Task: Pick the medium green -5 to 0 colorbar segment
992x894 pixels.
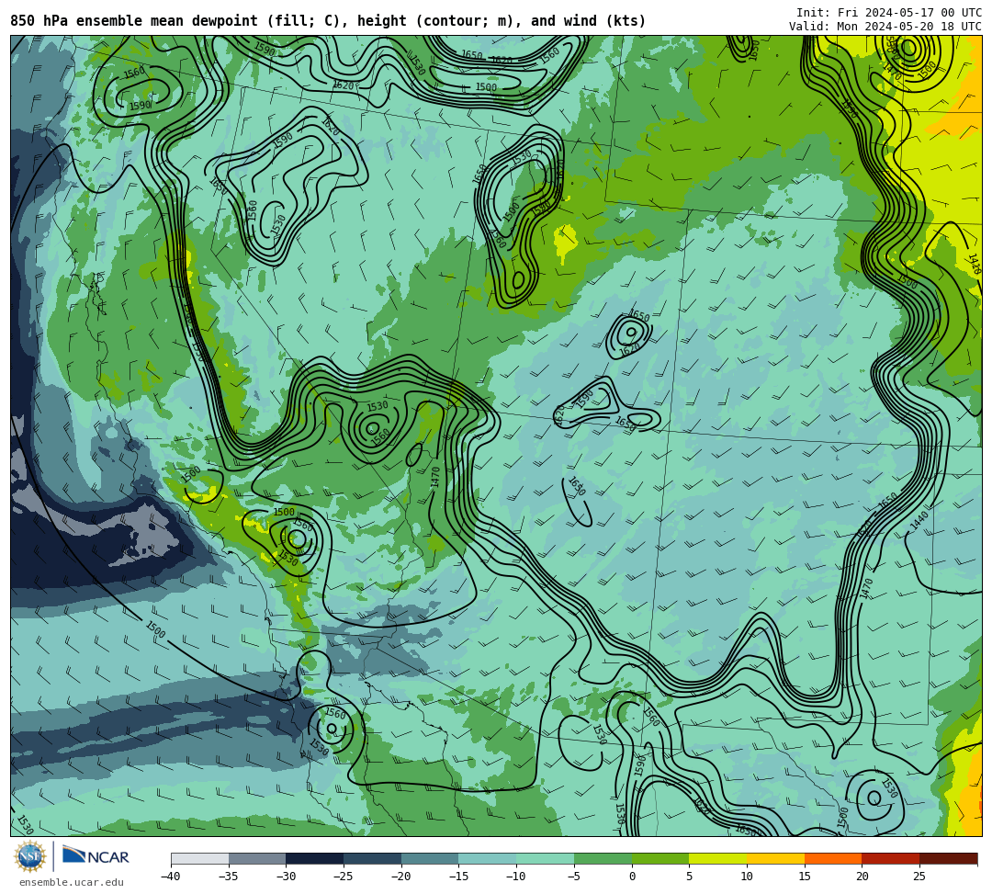Action: 603,858
